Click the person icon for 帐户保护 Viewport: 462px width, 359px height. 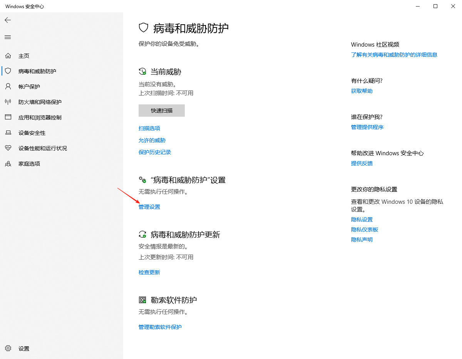[x=8, y=87]
